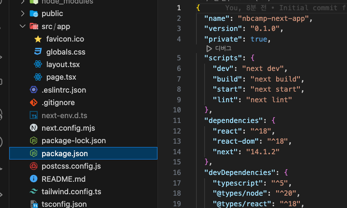This screenshot has width=347, height=208.
Task: Click the "typescript" devDependency key
Action: [x=238, y=183]
